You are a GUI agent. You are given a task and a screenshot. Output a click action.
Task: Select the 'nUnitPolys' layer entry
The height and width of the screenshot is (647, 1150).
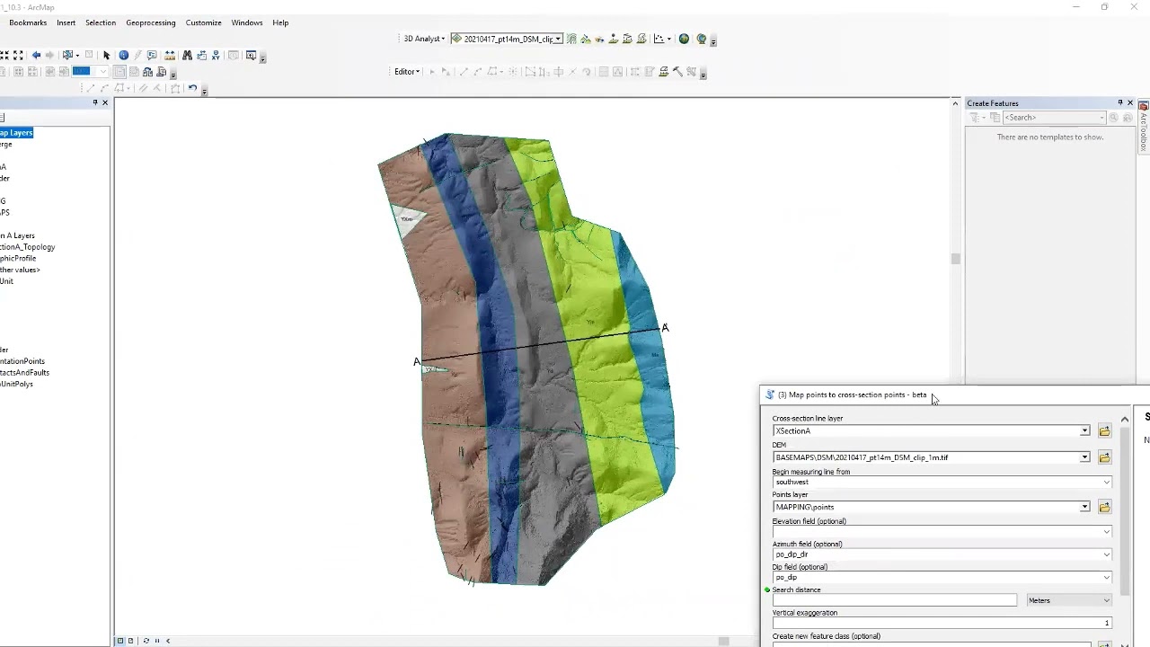[17, 385]
